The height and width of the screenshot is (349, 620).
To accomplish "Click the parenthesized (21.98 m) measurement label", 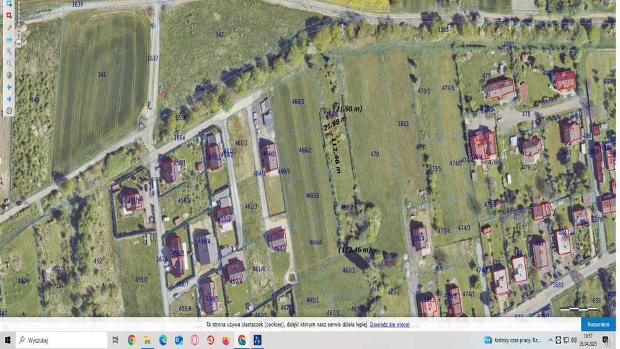I will [x=348, y=108].
